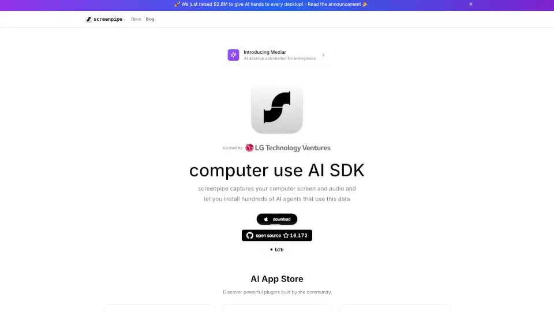Click the screenpipe wordmark text
554x312 pixels.
click(x=108, y=19)
